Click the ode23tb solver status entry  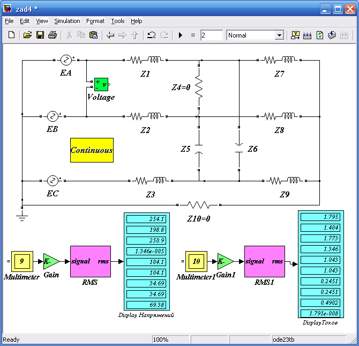309,340
